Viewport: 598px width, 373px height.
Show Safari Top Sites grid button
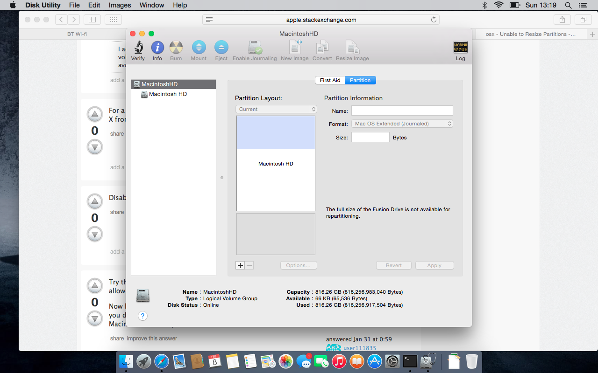pyautogui.click(x=114, y=20)
